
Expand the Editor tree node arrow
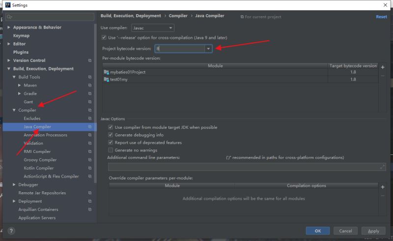(9, 44)
